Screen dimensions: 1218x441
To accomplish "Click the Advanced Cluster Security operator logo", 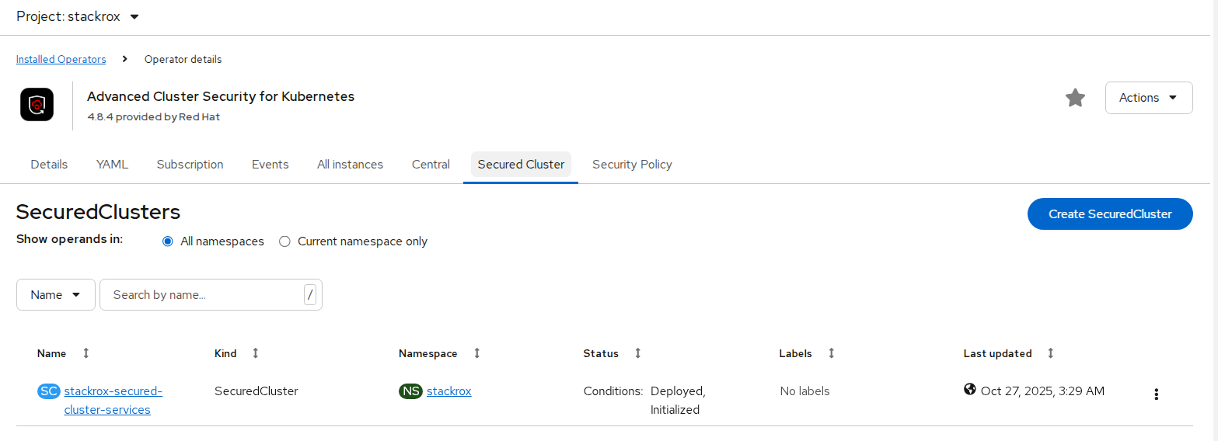I will (37, 105).
